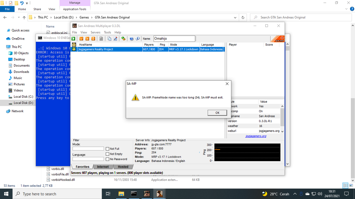The height and width of the screenshot is (199, 355).
Task: Open the Servers menu in SA-MP
Action: click(x=96, y=32)
